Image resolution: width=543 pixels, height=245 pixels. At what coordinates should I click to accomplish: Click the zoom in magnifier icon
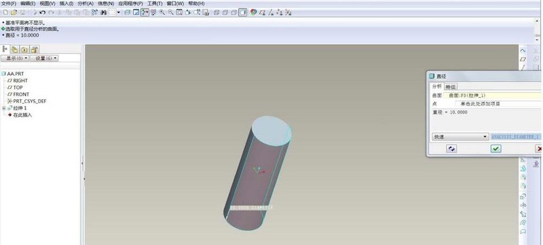(162, 12)
